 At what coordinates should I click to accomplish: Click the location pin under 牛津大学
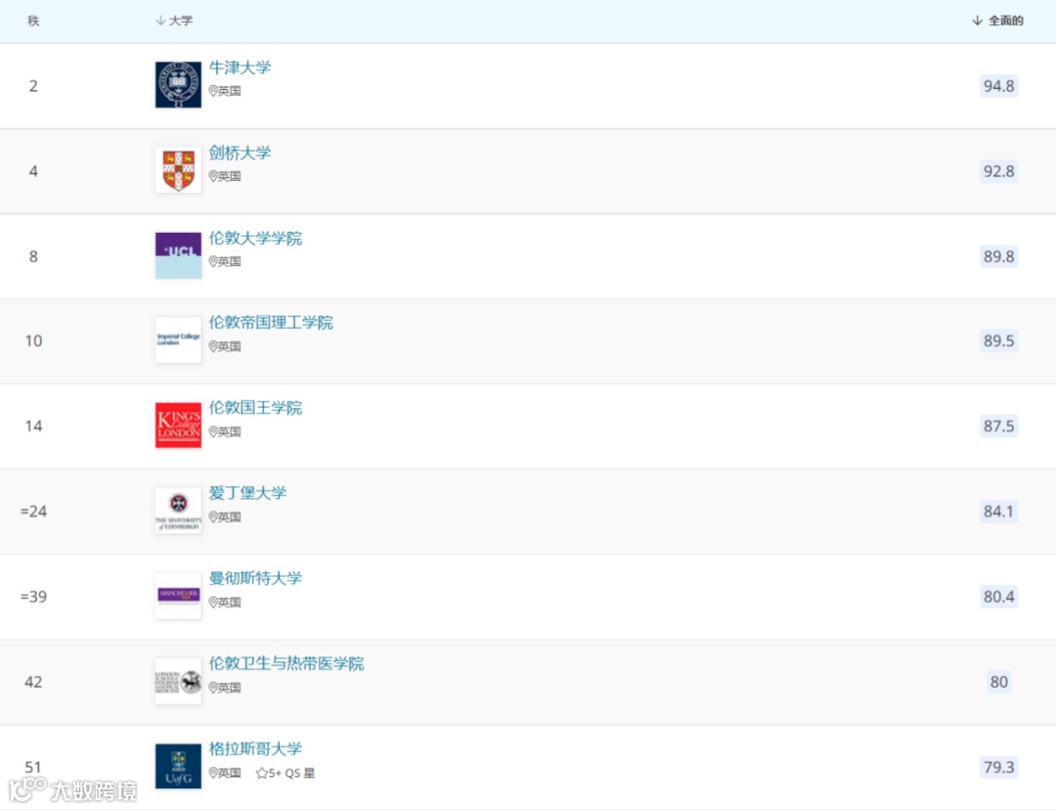pyautogui.click(x=213, y=91)
